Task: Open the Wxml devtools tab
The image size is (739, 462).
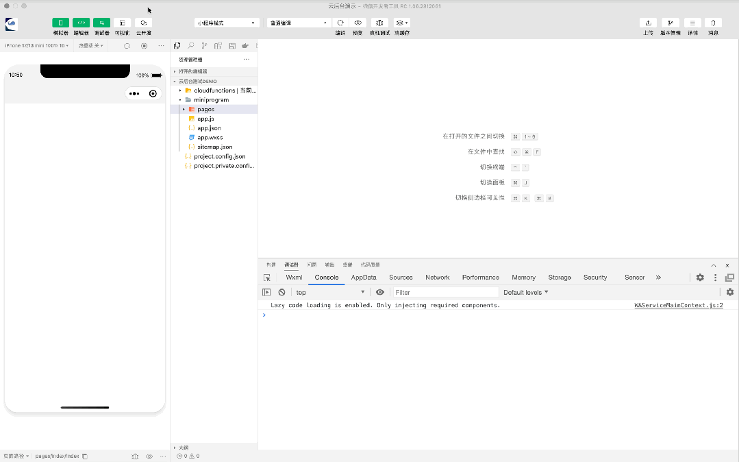Action: point(294,278)
